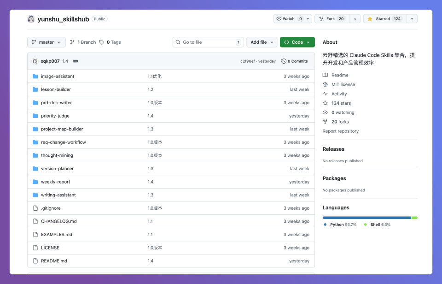Click the Shell 6.3% language label
Image resolution: width=442 pixels, height=284 pixels.
coord(380,225)
